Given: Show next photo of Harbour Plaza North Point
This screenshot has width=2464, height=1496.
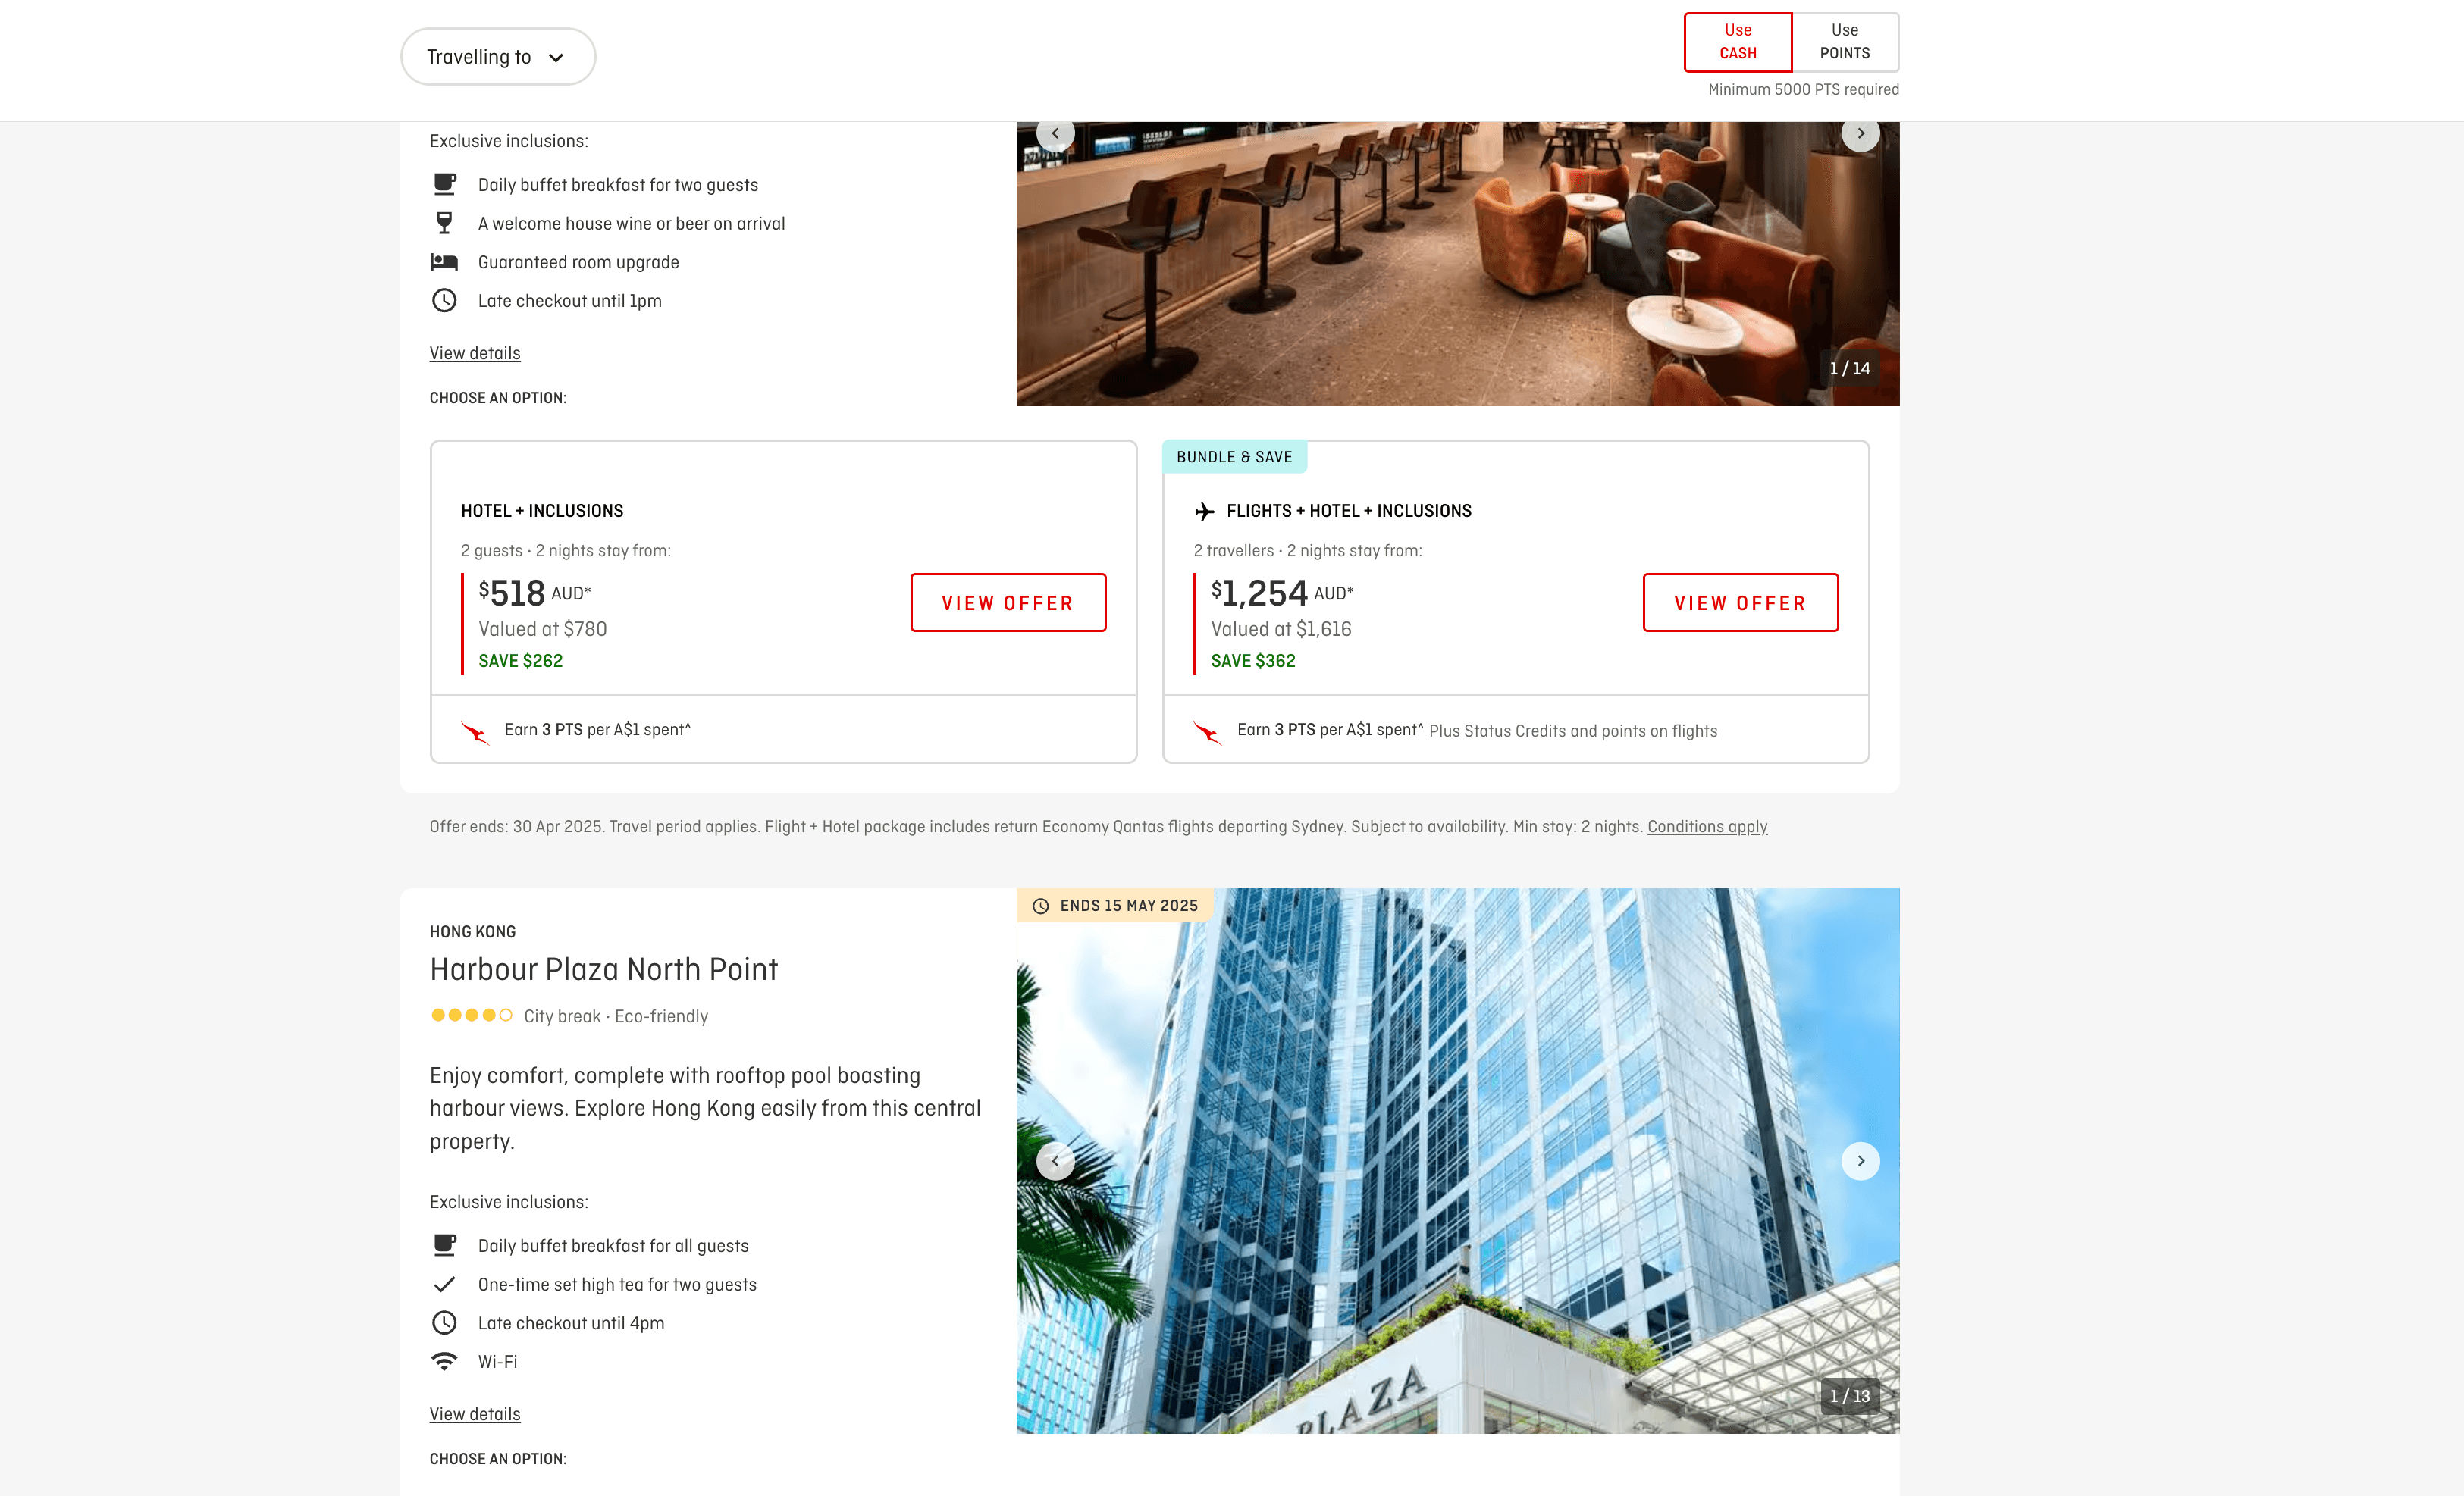Looking at the screenshot, I should [1860, 1161].
